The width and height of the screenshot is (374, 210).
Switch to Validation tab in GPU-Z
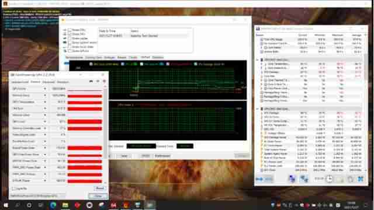[63, 82]
